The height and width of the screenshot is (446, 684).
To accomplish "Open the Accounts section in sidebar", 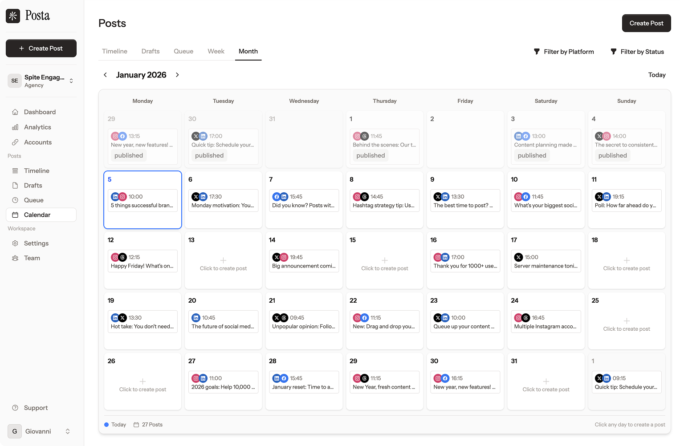I will point(37,142).
